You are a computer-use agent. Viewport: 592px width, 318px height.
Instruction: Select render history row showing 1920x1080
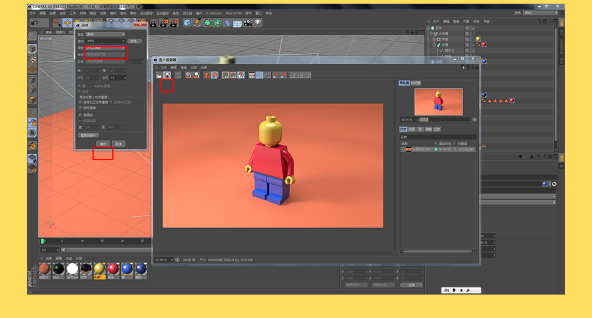(x=438, y=149)
